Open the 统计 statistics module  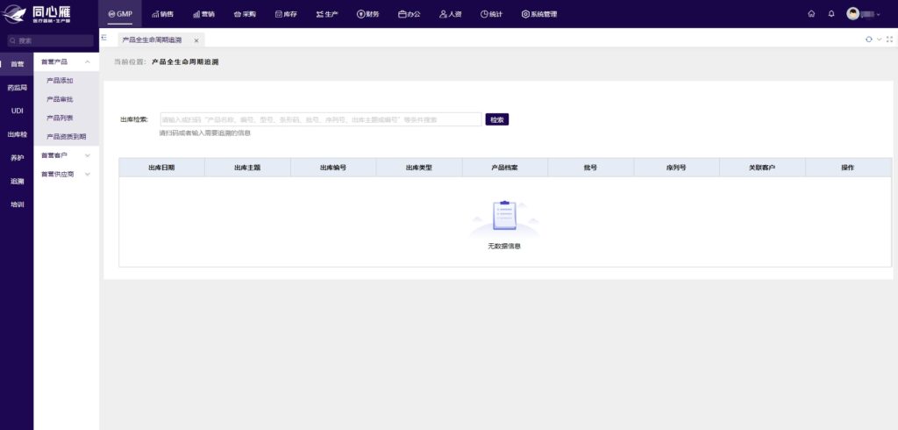(x=491, y=14)
